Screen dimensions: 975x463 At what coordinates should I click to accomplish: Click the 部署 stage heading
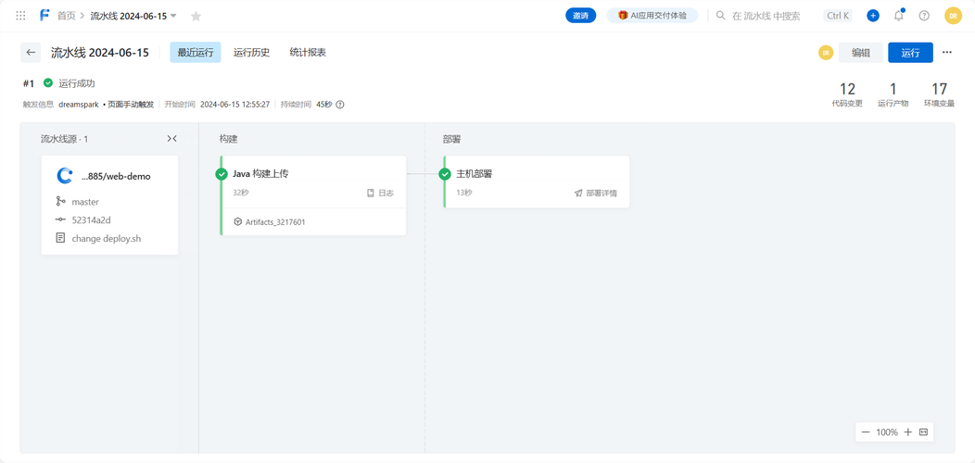pyautogui.click(x=452, y=139)
